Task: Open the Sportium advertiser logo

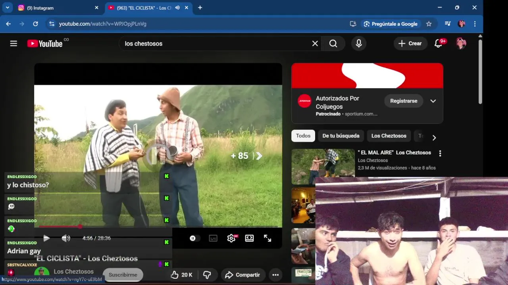Action: coord(304,101)
